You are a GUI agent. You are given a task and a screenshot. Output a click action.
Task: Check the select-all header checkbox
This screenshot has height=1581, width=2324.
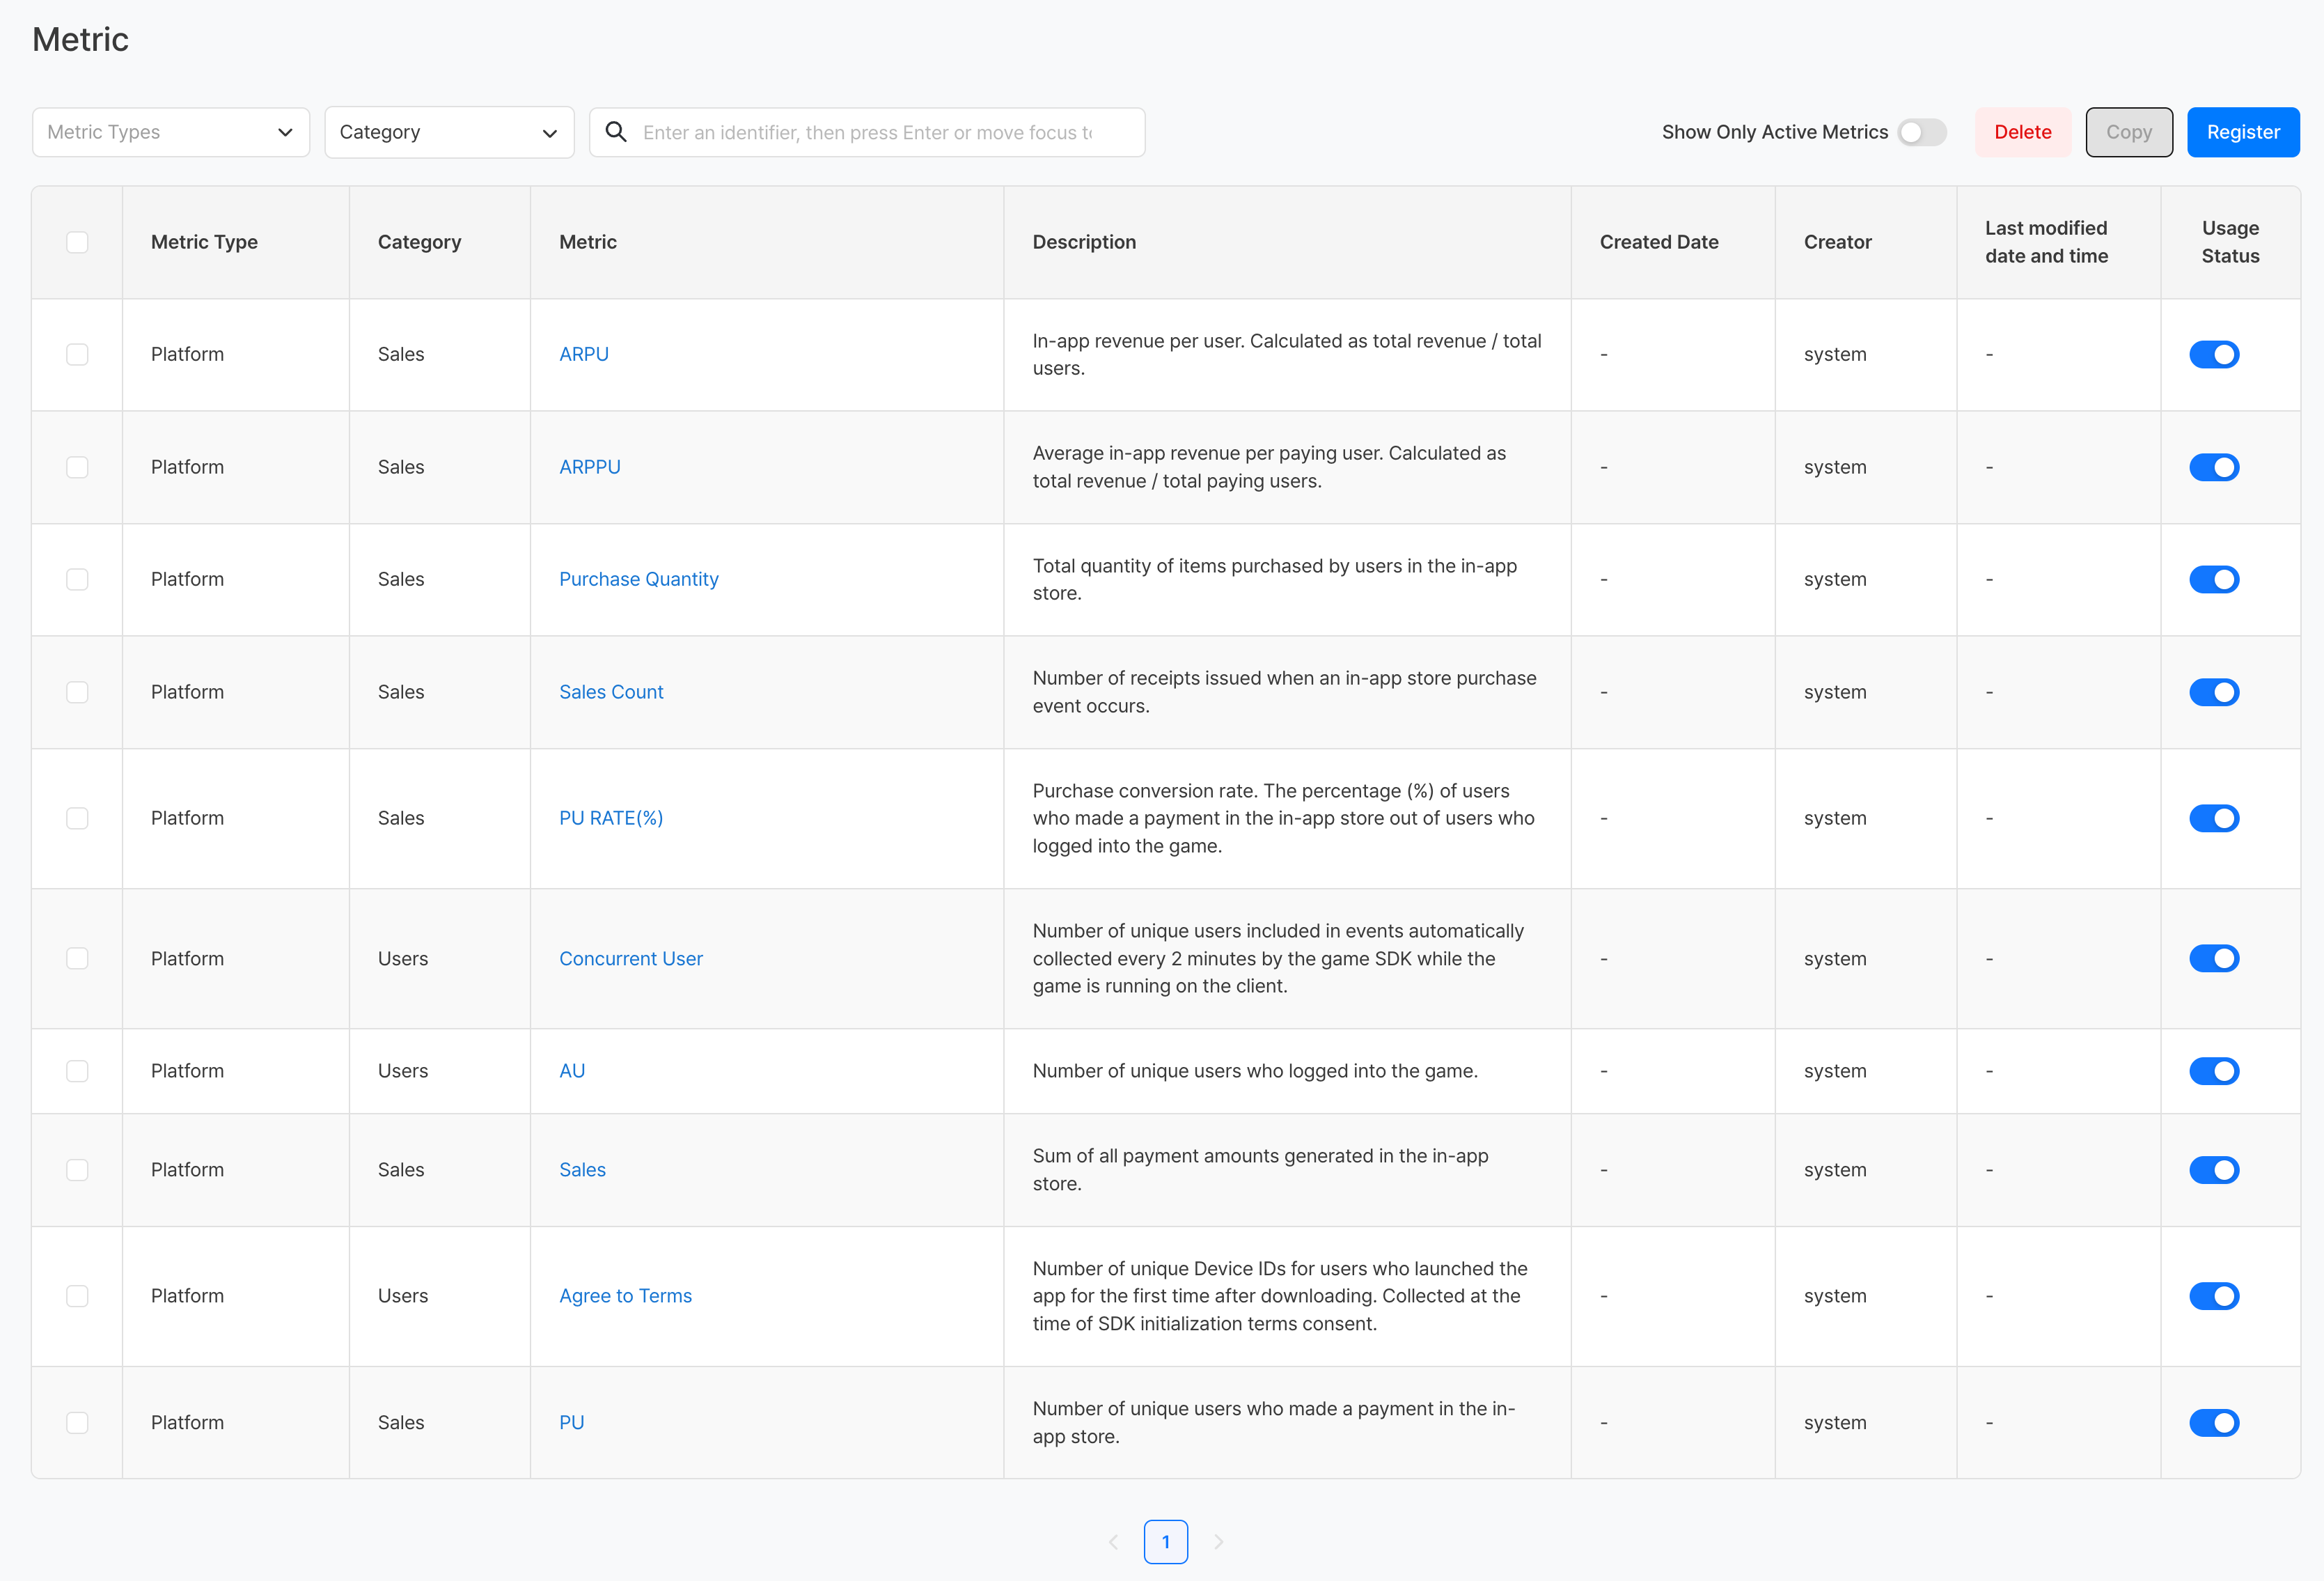pyautogui.click(x=77, y=242)
